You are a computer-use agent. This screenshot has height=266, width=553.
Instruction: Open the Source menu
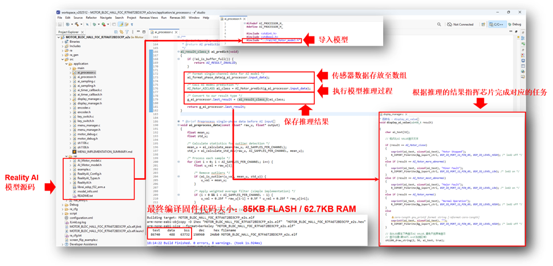pyautogui.click(x=78, y=17)
